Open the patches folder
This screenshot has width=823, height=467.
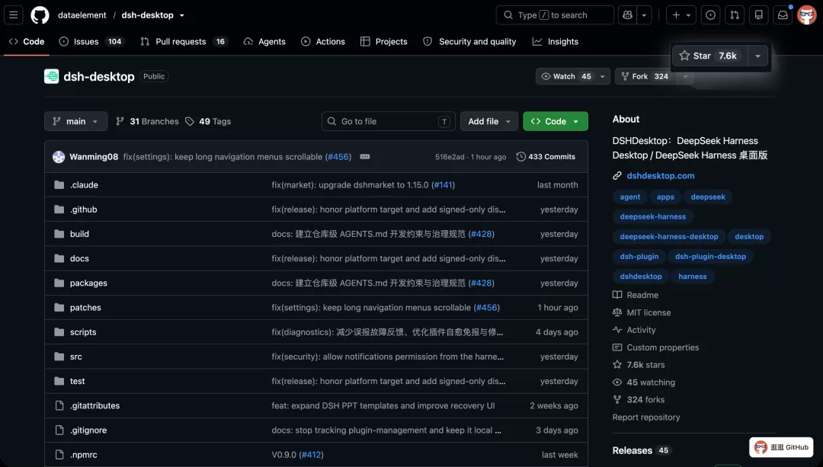pyautogui.click(x=85, y=308)
